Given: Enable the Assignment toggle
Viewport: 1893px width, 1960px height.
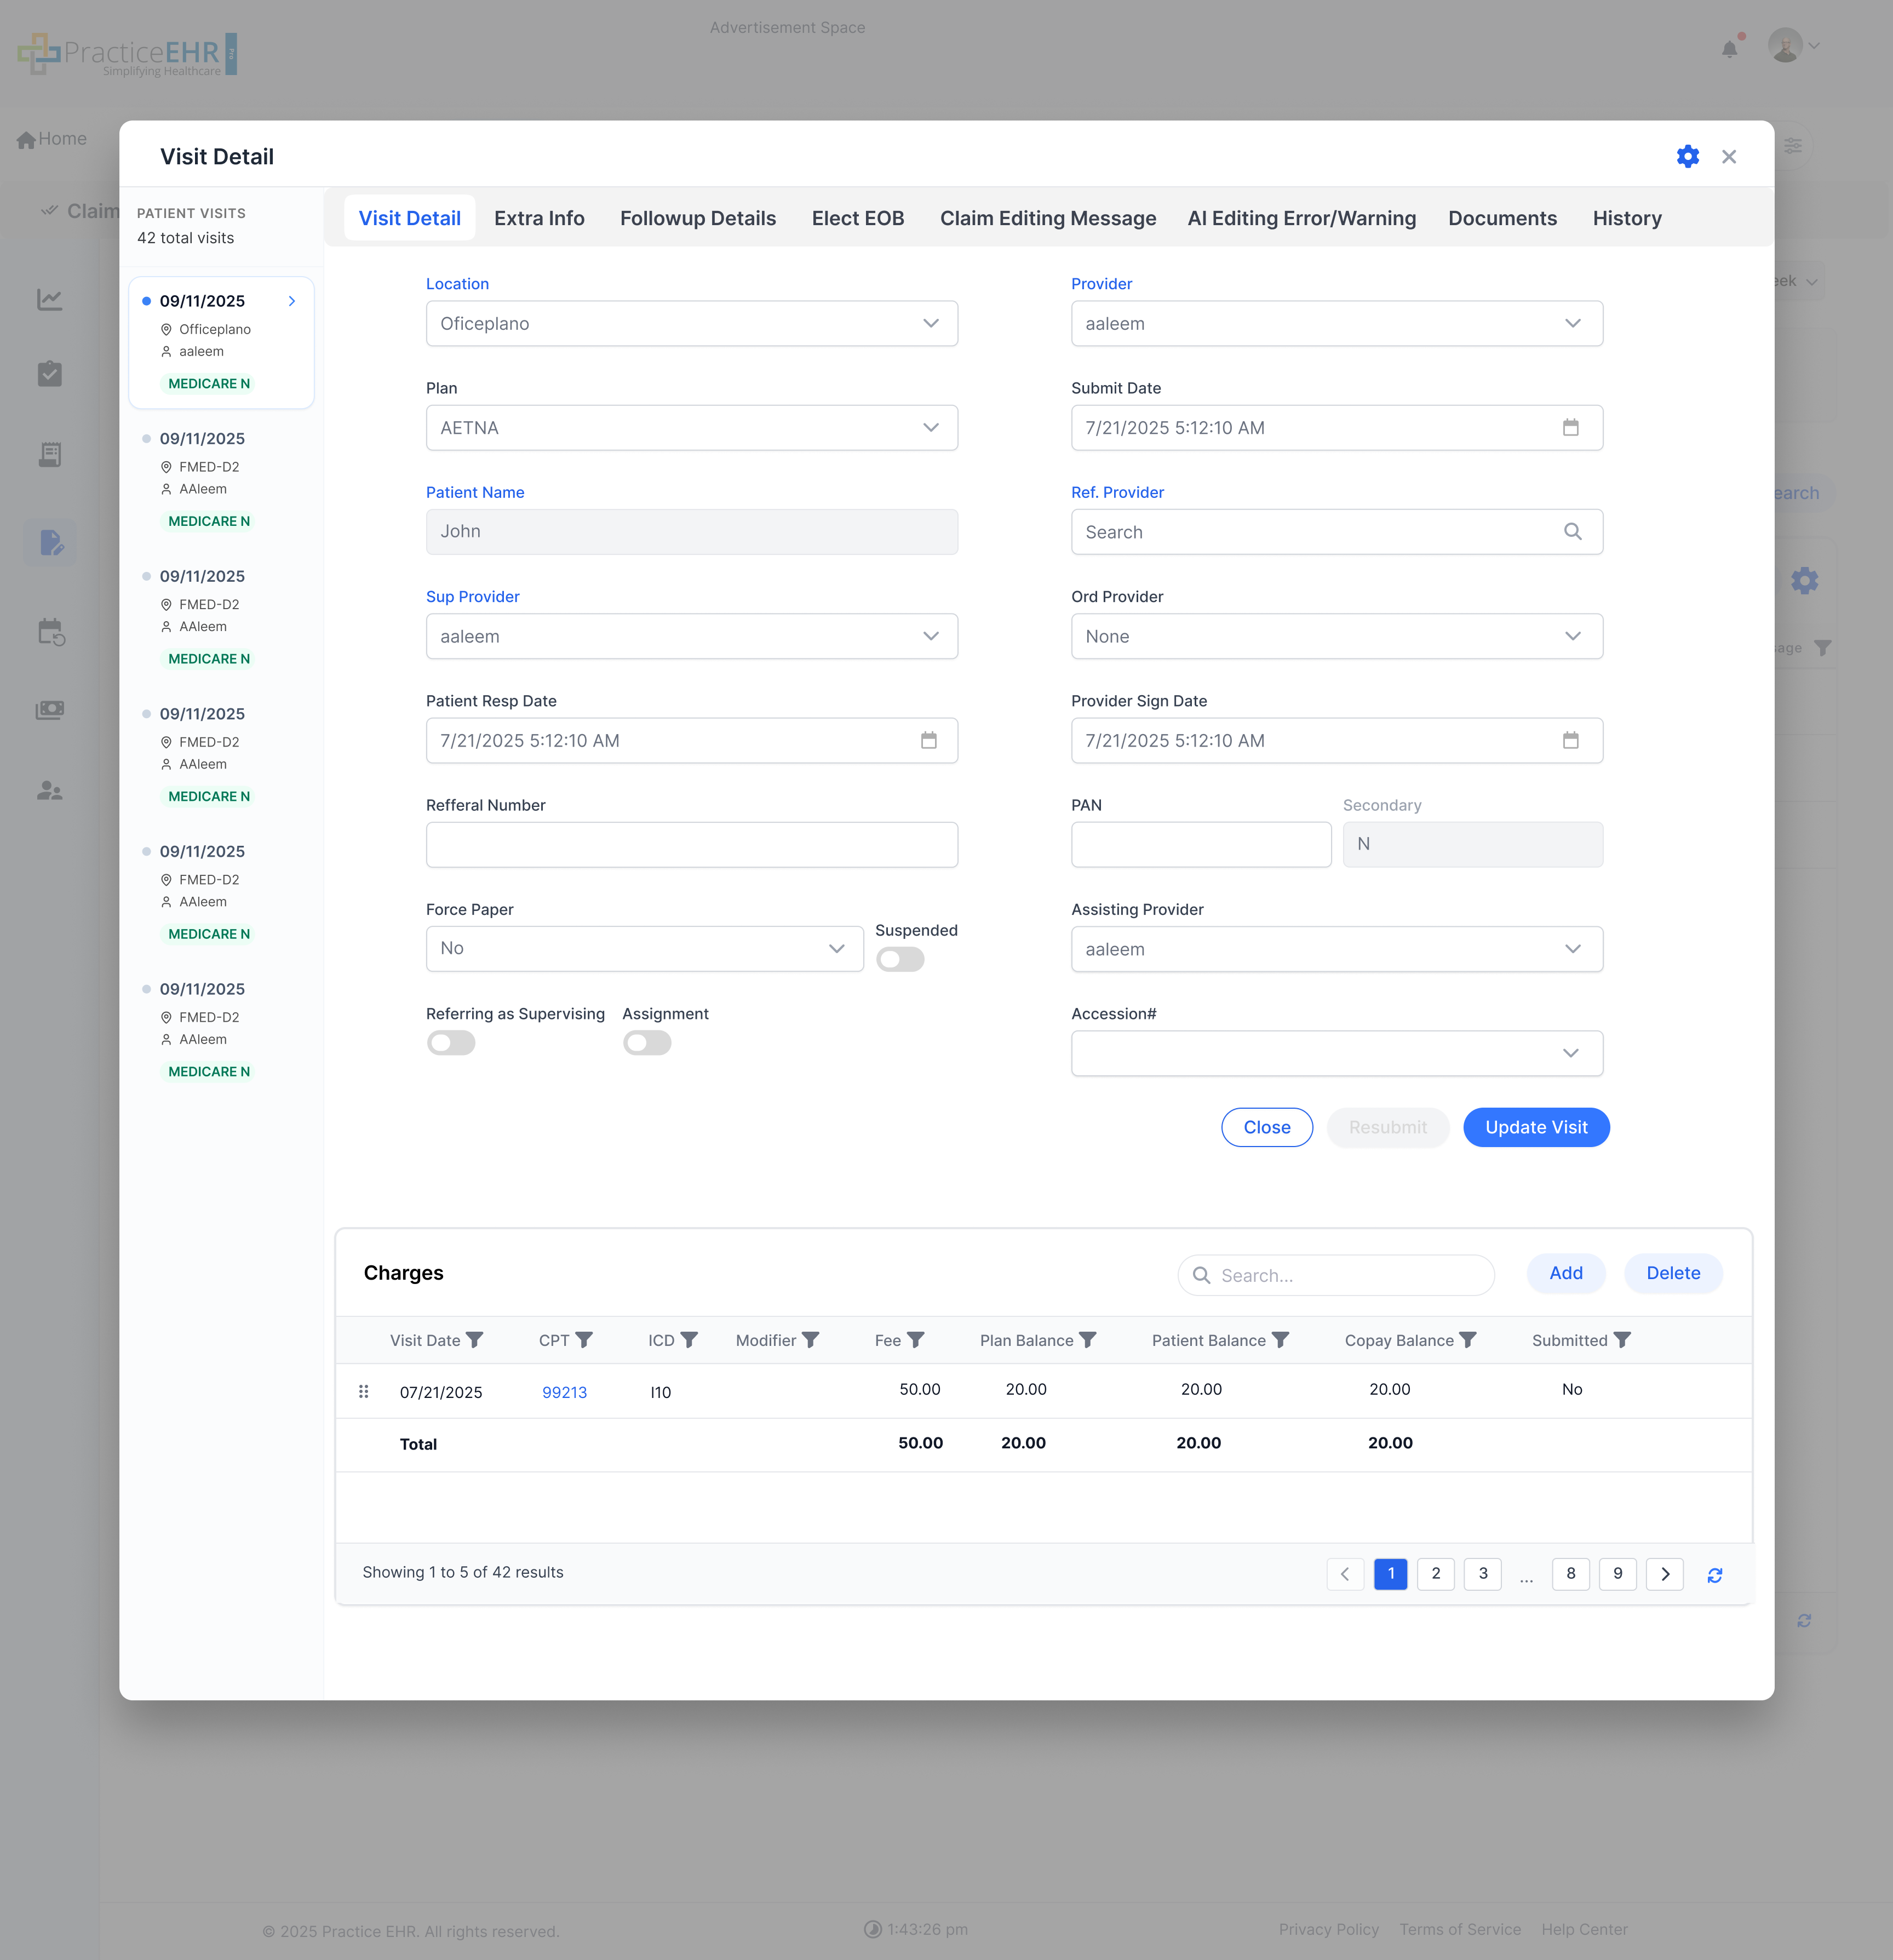Looking at the screenshot, I should (x=646, y=1042).
